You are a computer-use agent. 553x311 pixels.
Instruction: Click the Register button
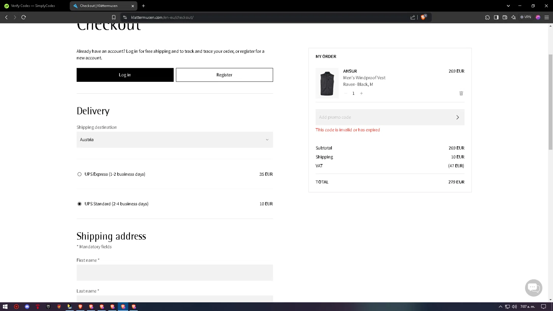click(x=224, y=75)
